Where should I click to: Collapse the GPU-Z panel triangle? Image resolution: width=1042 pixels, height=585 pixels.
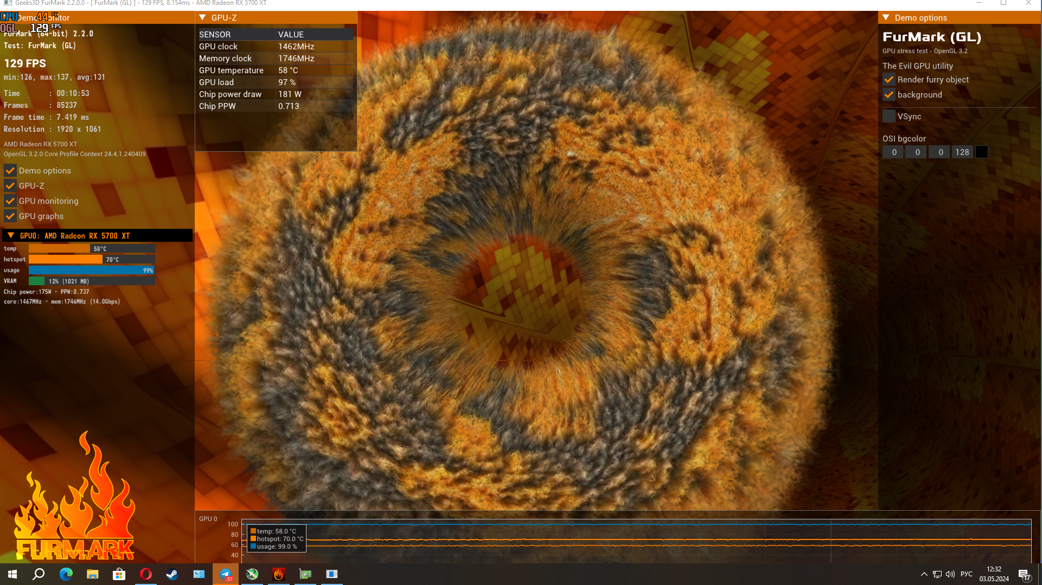(x=202, y=17)
